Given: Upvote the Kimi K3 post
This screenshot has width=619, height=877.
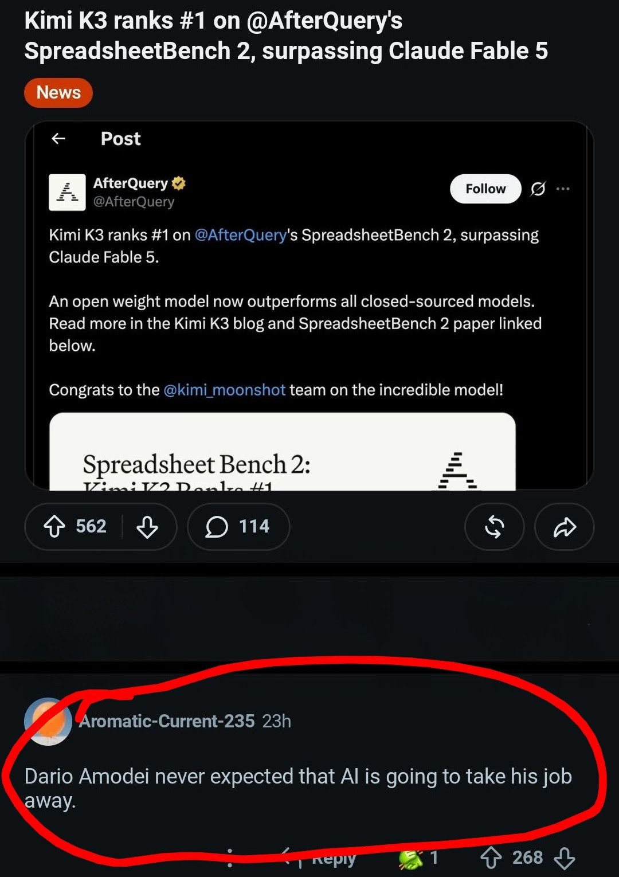Looking at the screenshot, I should [54, 526].
